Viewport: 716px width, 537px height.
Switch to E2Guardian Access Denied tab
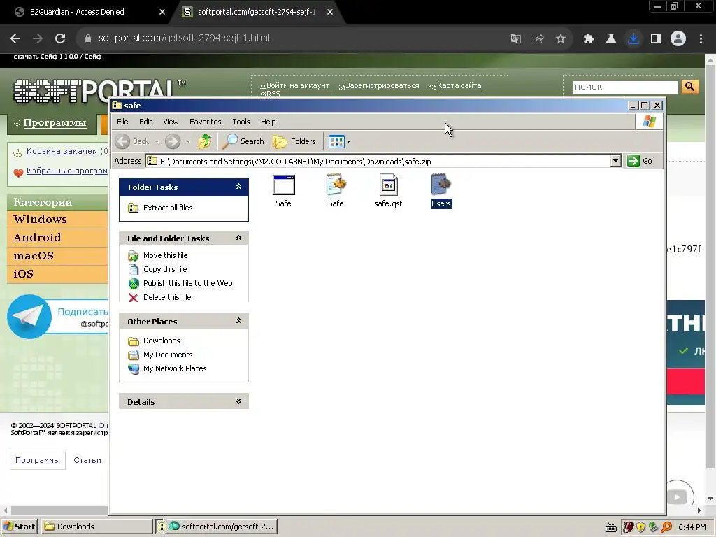pyautogui.click(x=77, y=12)
